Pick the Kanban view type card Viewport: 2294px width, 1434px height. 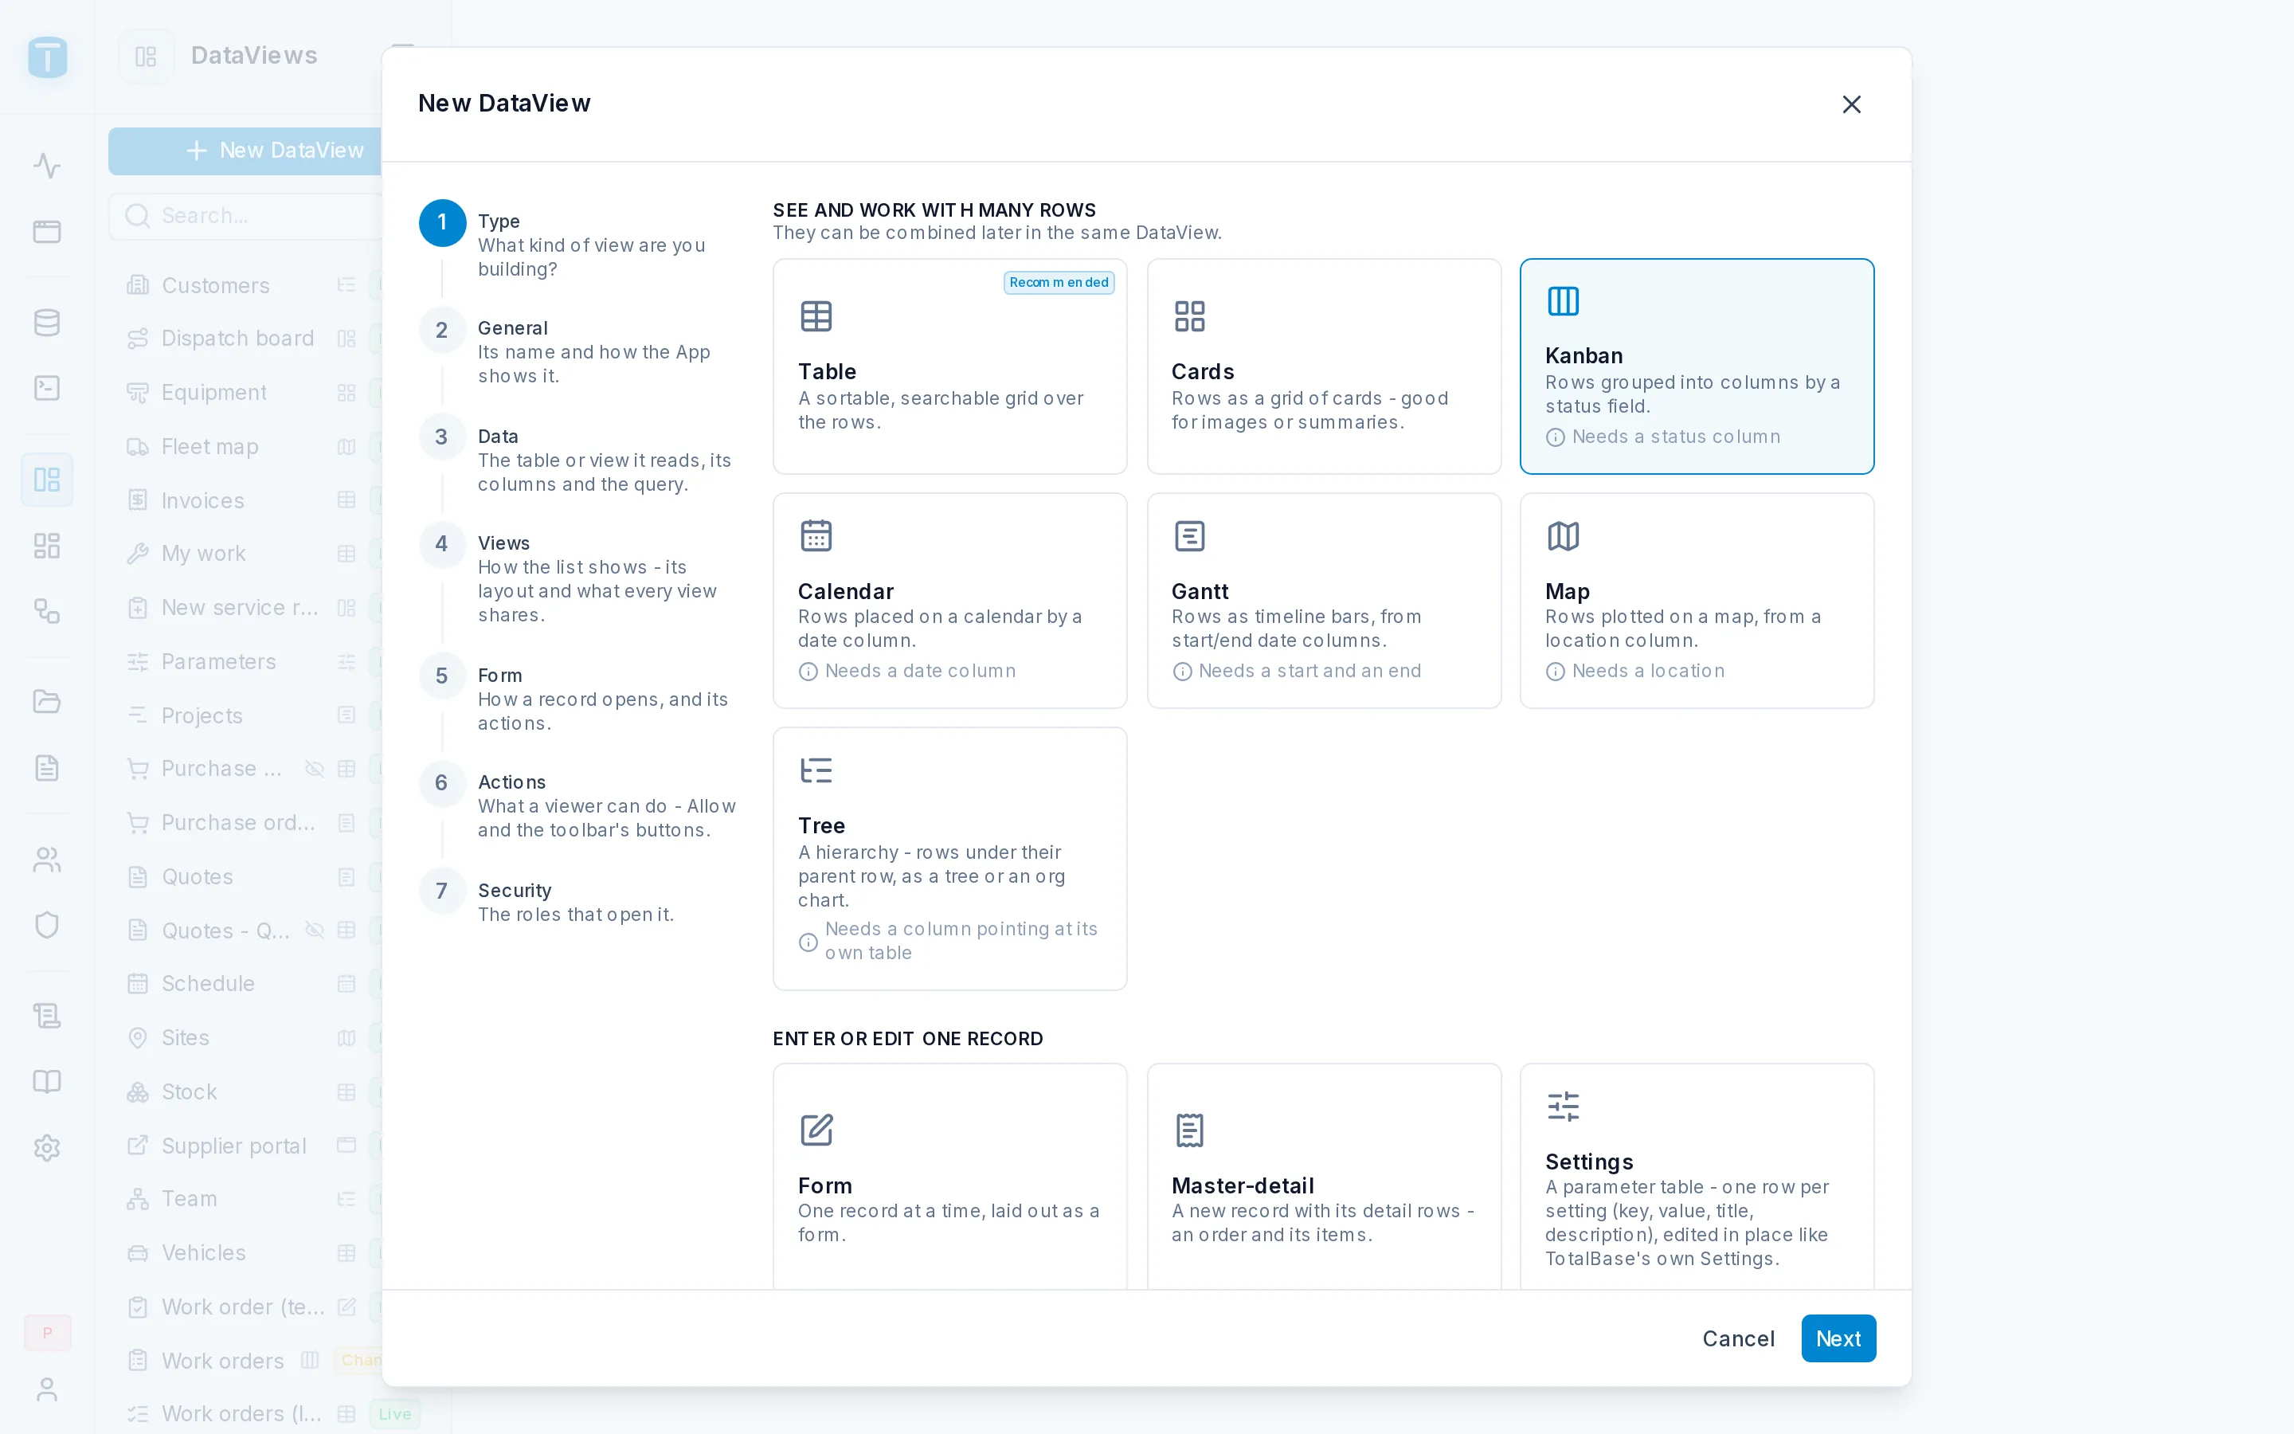point(1697,366)
